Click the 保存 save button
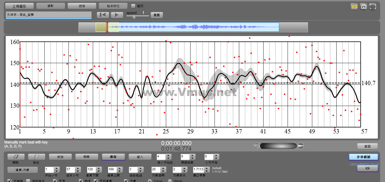Image resolution: width=385 pixels, height=182 pixels. pyautogui.click(x=113, y=157)
